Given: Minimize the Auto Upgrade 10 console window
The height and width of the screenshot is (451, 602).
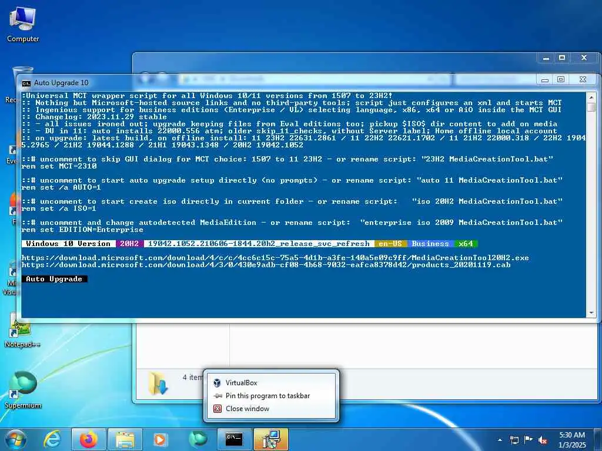Looking at the screenshot, I should (x=545, y=80).
